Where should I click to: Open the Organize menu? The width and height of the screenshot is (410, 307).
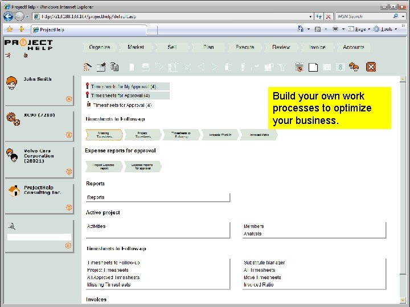tap(99, 47)
